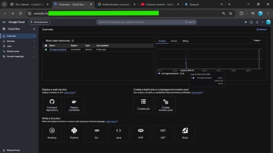Bookmark this page with the star
This screenshot has width=273, height=153.
tap(231, 14)
